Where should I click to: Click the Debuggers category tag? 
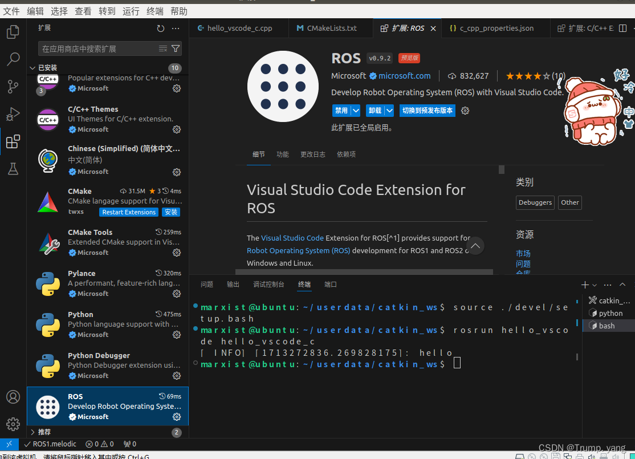pyautogui.click(x=535, y=202)
